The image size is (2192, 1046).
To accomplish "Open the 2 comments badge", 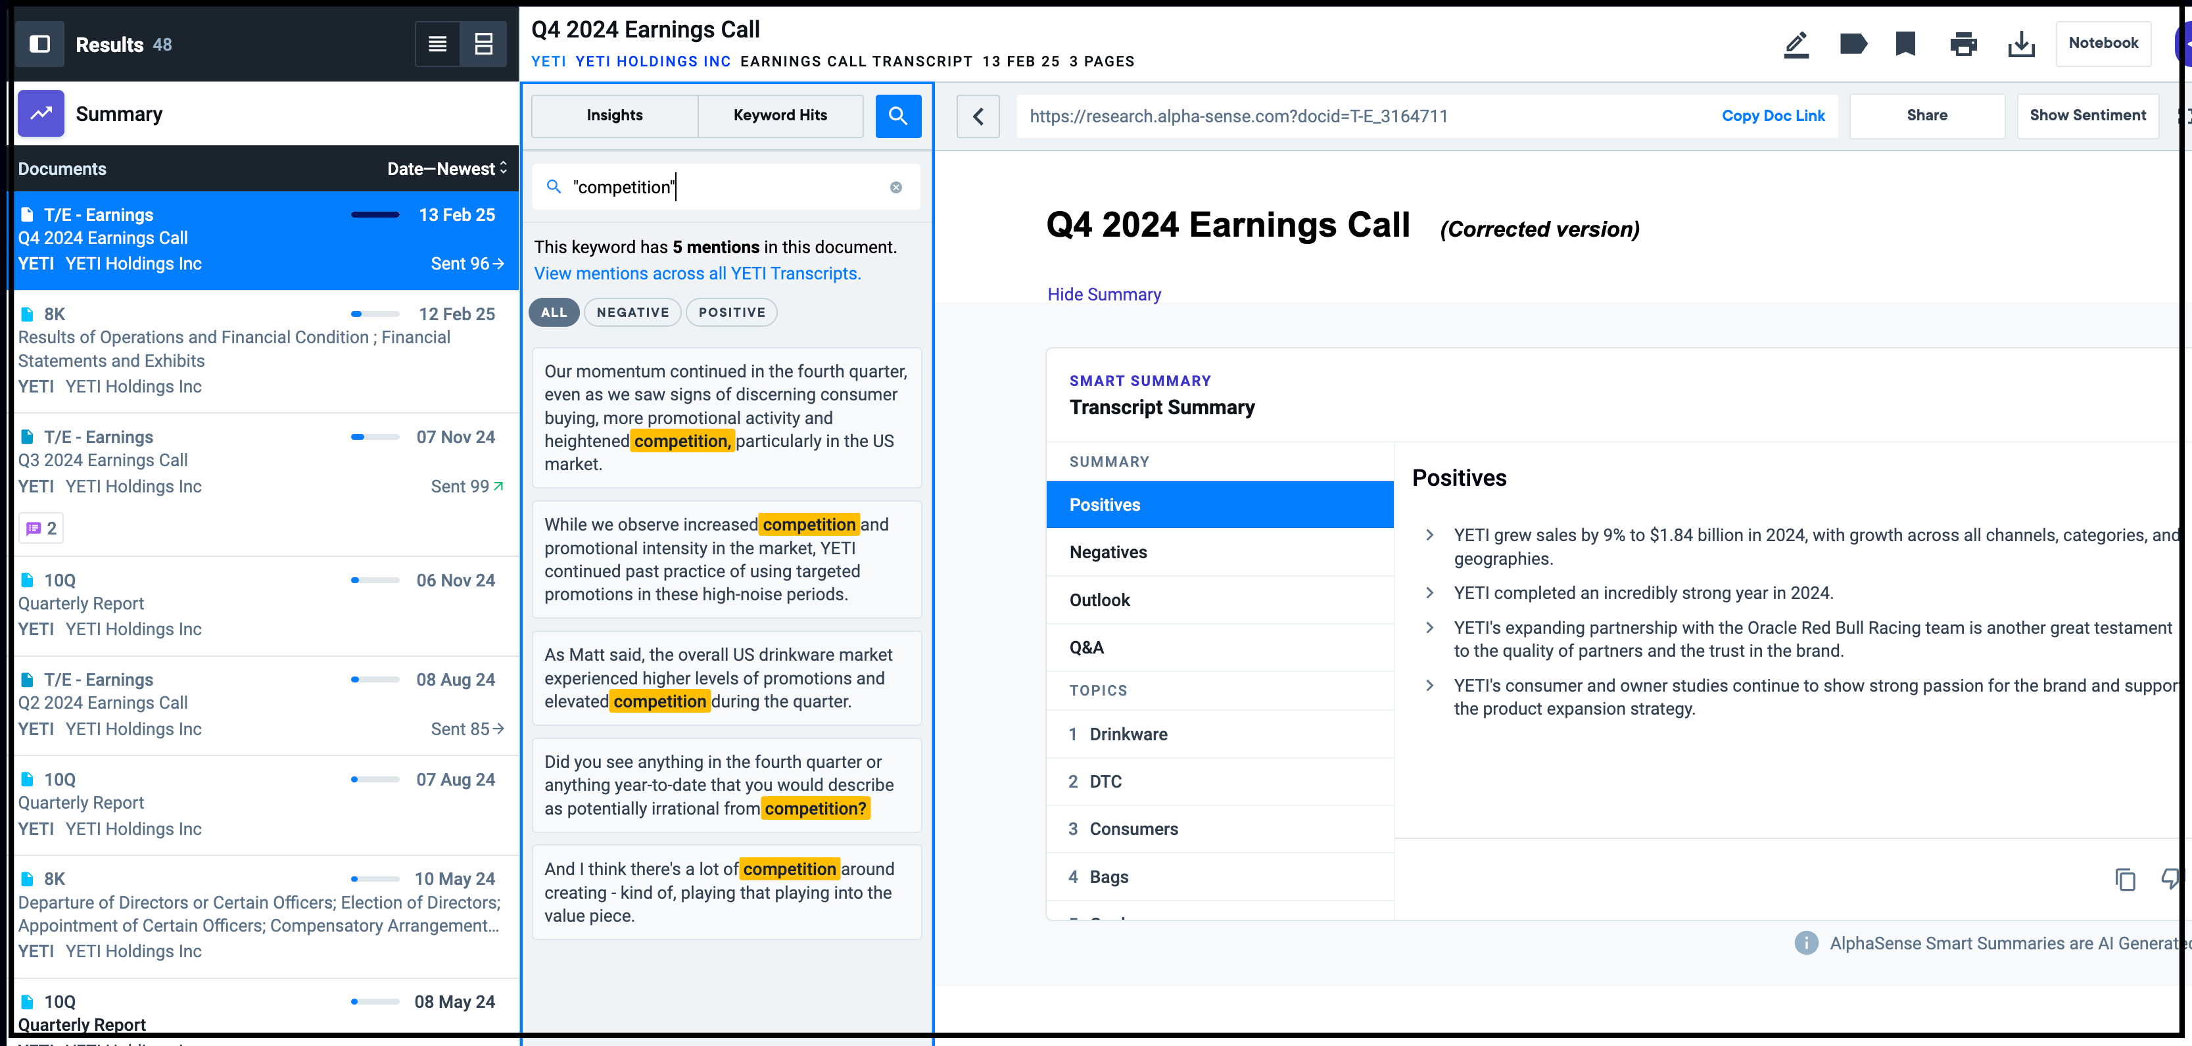I will [x=41, y=529].
